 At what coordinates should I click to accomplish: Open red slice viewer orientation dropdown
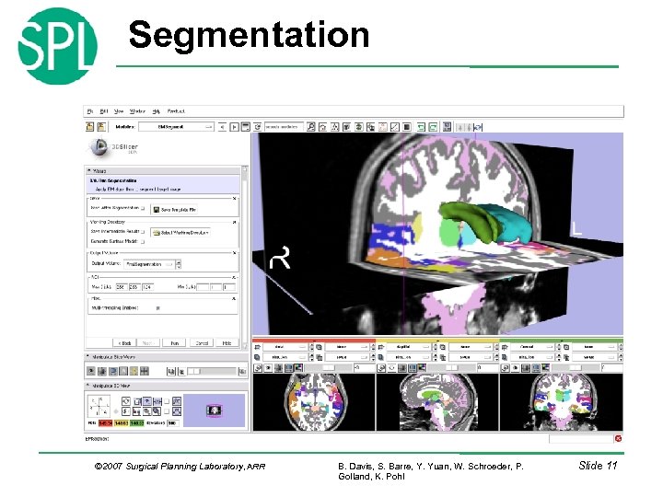pyautogui.click(x=285, y=347)
